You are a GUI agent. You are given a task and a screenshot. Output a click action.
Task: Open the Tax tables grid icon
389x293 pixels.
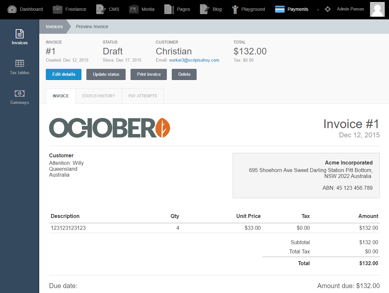click(20, 63)
